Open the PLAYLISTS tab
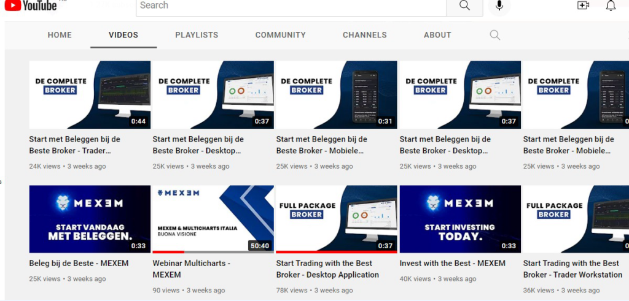The image size is (629, 301). point(197,36)
